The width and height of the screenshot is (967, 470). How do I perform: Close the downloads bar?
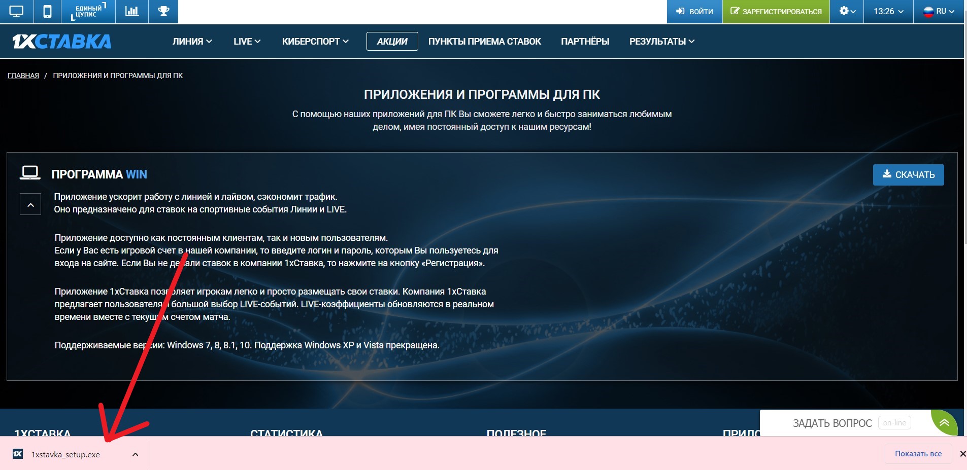[962, 454]
